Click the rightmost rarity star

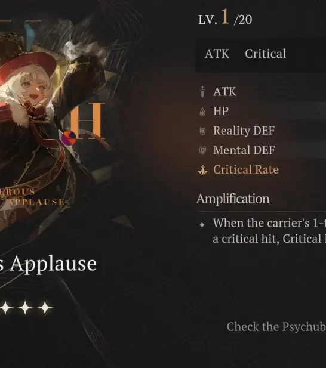click(45, 307)
